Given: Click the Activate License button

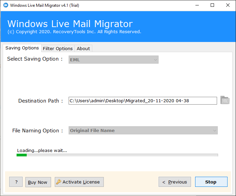Looking at the screenshot, I should (79, 182).
